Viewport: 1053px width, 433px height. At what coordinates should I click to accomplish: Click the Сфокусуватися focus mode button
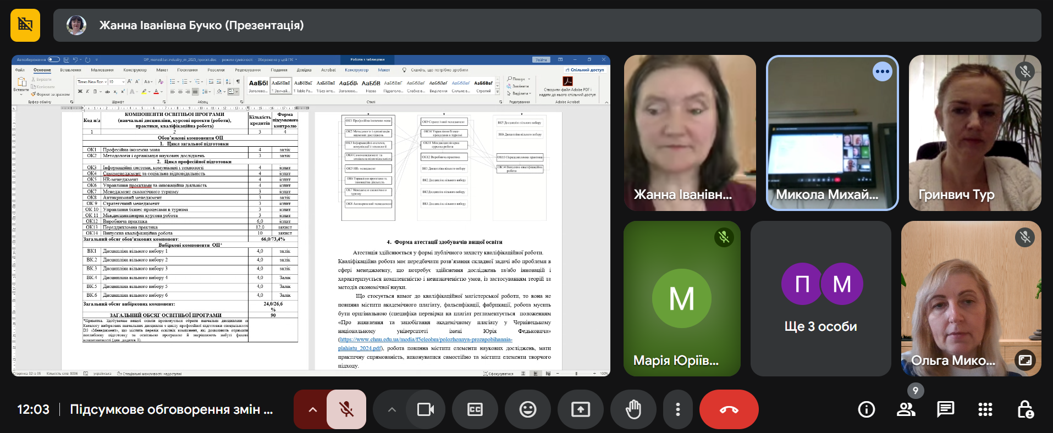498,374
